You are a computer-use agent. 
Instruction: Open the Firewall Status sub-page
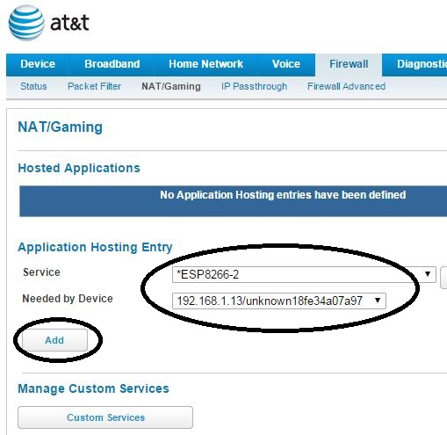[x=33, y=86]
